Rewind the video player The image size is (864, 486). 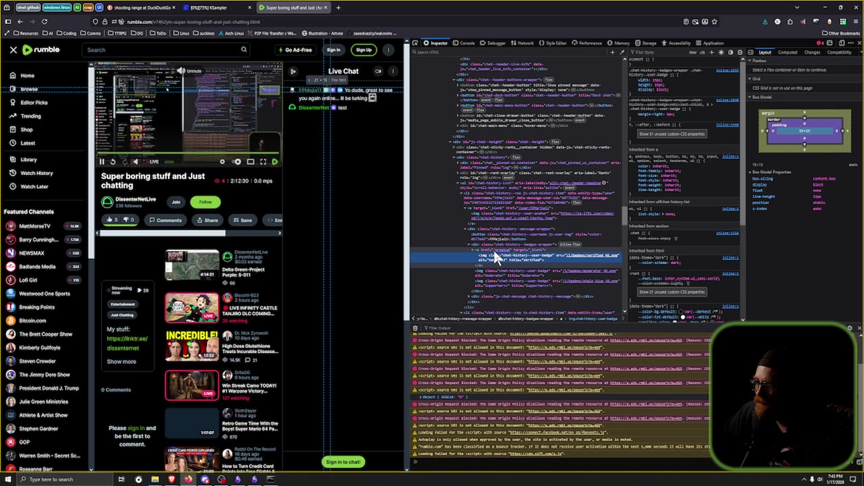coord(113,161)
